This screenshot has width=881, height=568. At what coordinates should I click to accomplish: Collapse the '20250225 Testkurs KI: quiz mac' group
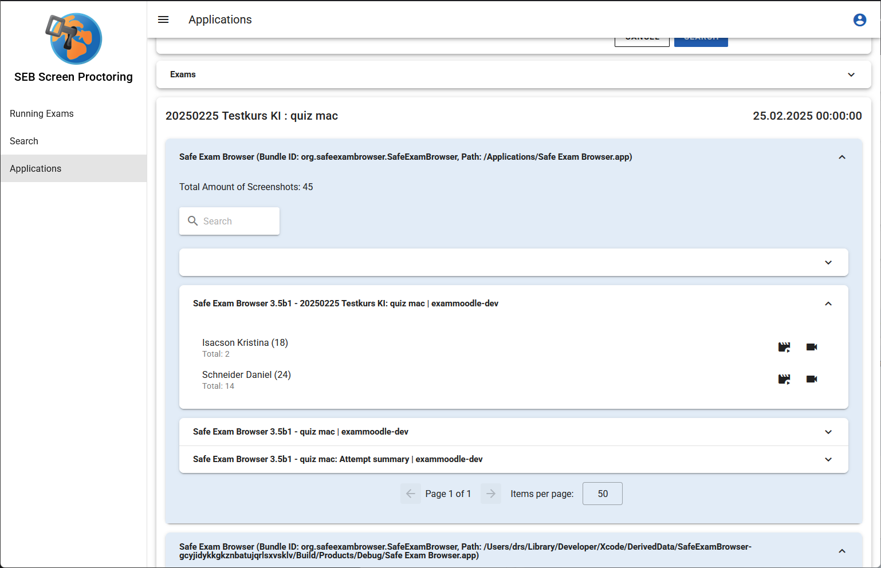pos(828,303)
